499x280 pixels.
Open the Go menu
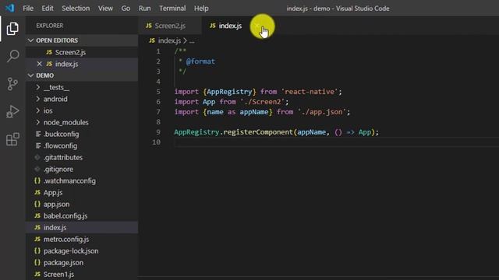pos(126,9)
